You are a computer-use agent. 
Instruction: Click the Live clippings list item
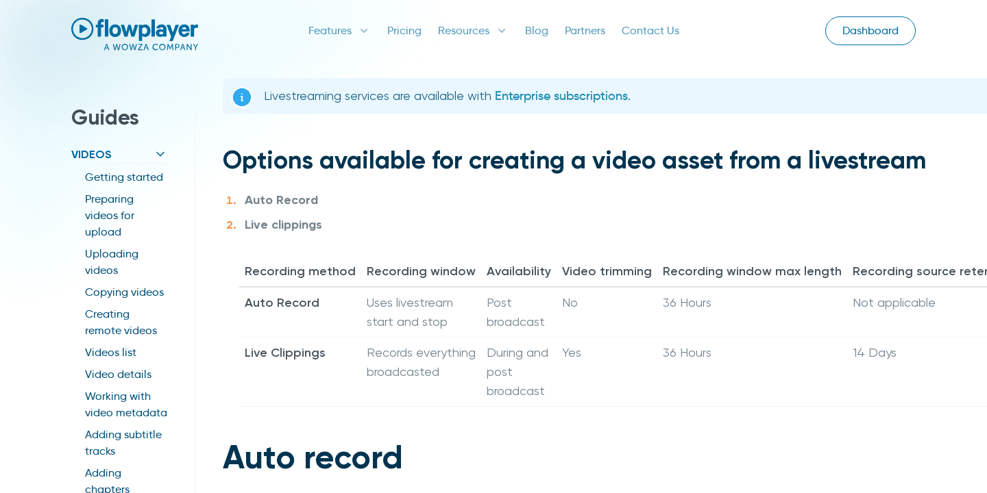(283, 225)
